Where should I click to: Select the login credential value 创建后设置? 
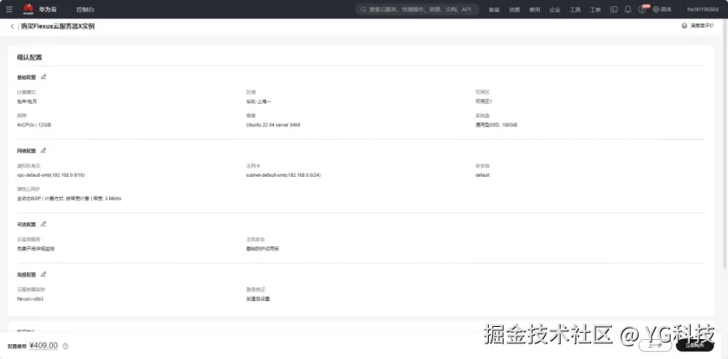pos(257,298)
